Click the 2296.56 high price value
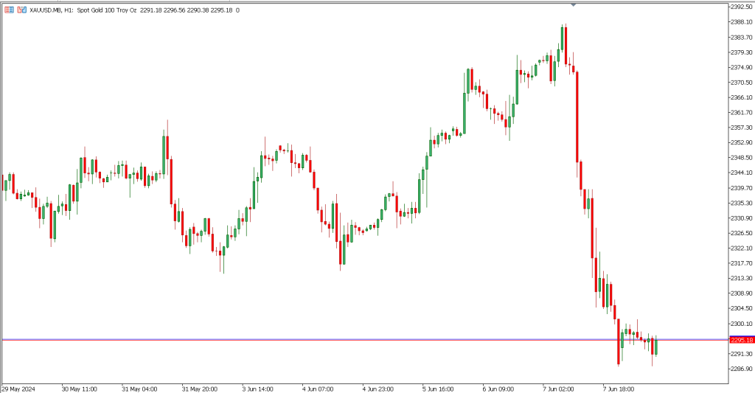This screenshot has width=755, height=393. (174, 10)
